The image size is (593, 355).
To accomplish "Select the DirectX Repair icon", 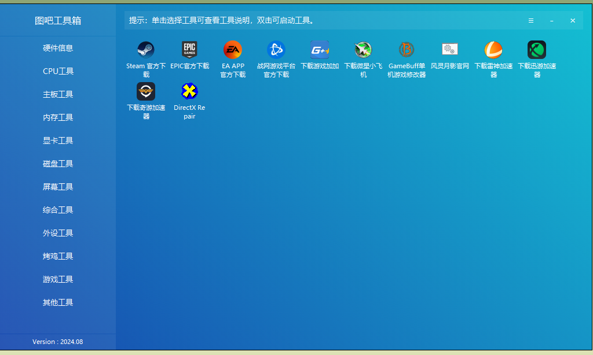I will pos(189,91).
